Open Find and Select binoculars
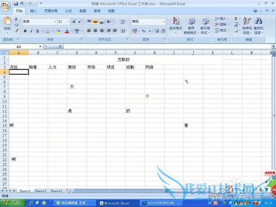Screen dimensions: 276x207 (x=258, y=25)
